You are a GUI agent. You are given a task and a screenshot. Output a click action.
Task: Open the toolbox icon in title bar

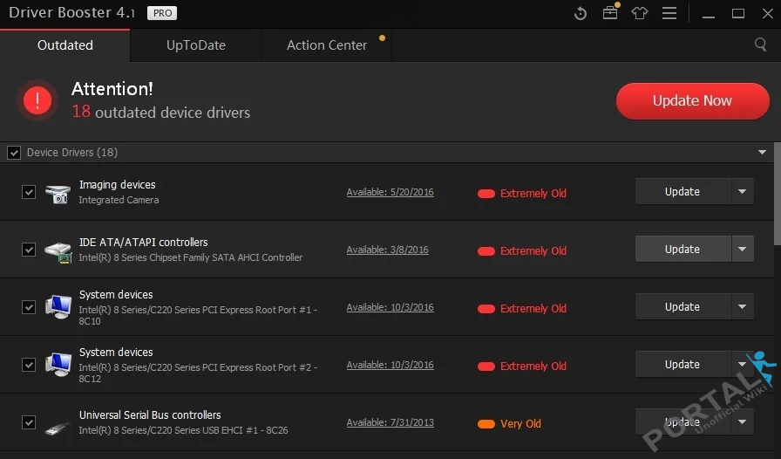pyautogui.click(x=610, y=12)
